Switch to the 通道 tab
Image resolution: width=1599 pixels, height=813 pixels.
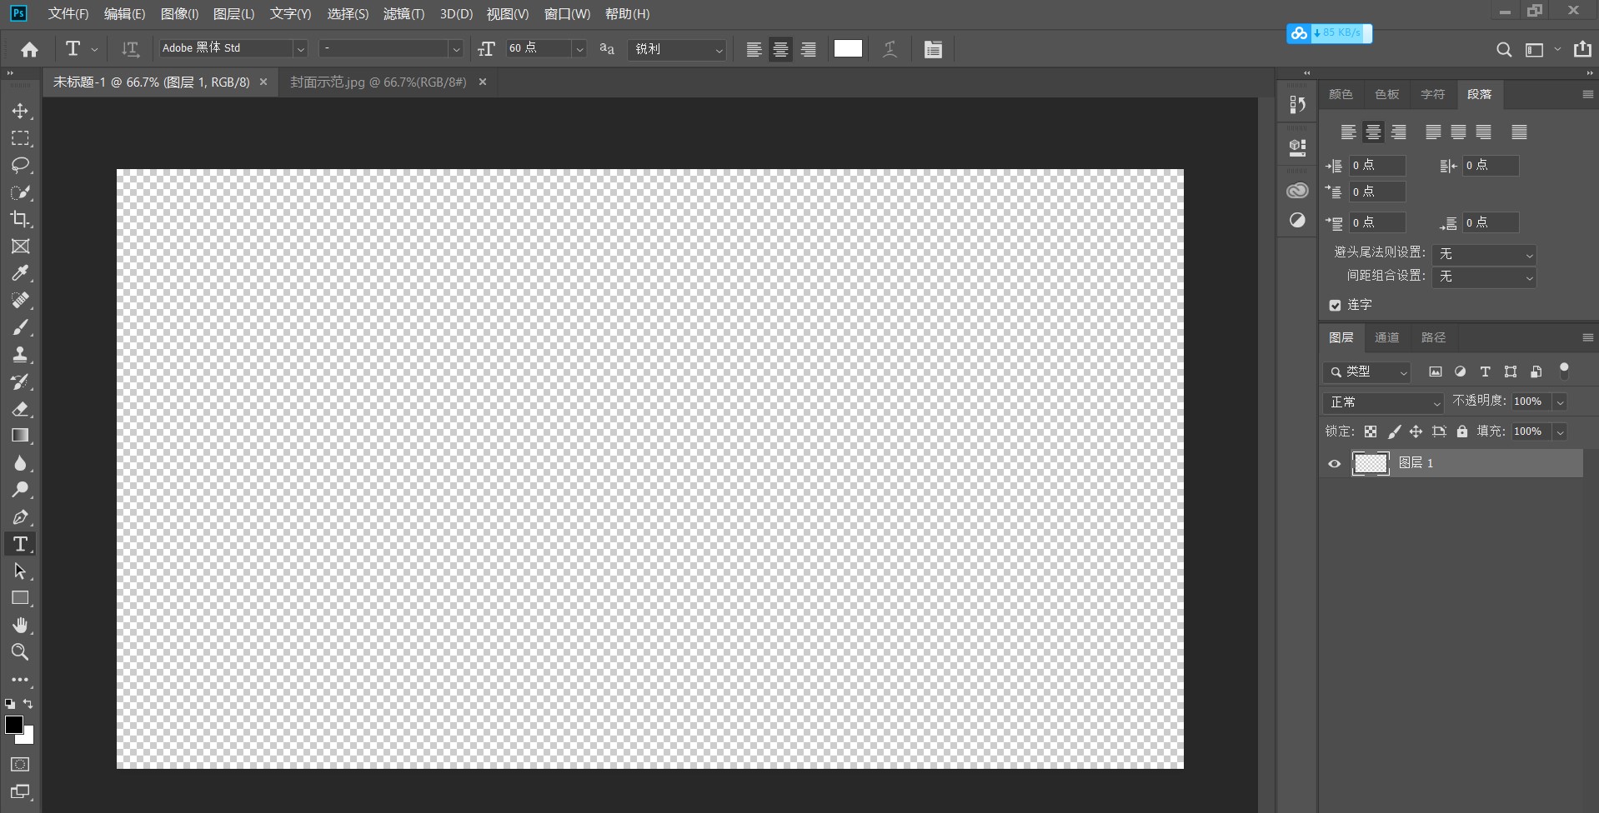[1387, 337]
